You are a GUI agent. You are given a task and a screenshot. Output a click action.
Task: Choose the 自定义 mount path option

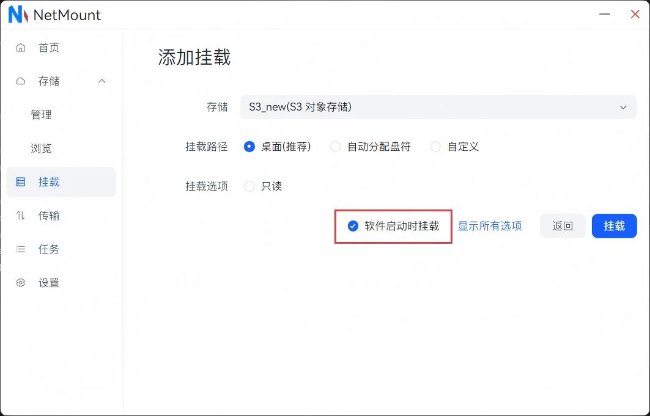(x=435, y=147)
